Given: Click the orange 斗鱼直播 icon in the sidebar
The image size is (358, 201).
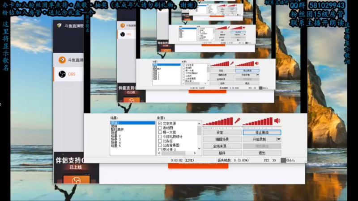Looking at the screenshot, I should 62,60.
